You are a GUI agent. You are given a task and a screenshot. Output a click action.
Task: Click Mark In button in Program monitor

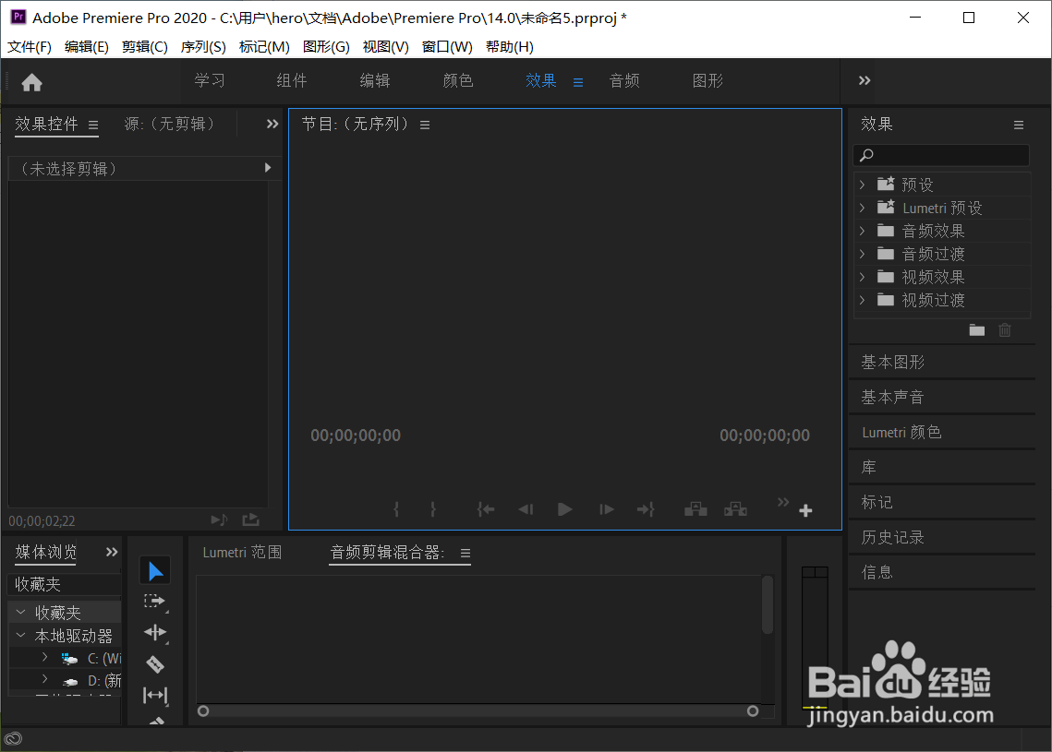click(396, 509)
